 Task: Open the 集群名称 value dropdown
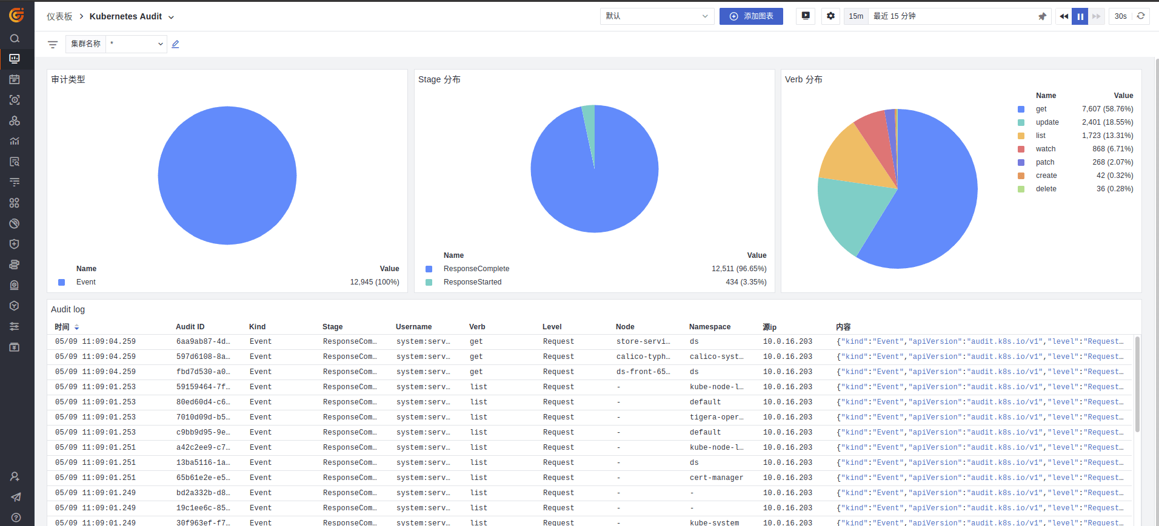coord(136,44)
